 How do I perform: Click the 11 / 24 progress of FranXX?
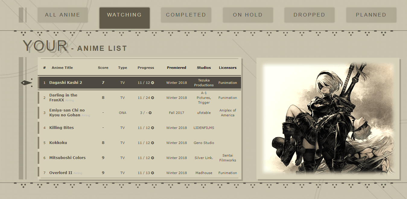click(x=144, y=98)
